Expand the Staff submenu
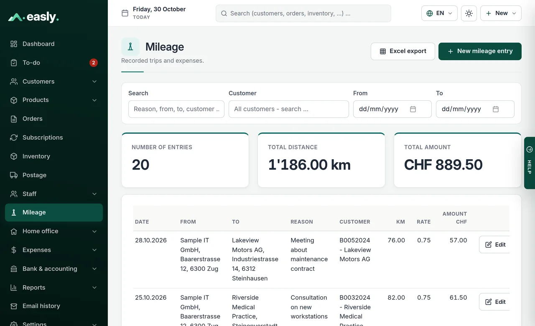535x326 pixels. pos(94,194)
